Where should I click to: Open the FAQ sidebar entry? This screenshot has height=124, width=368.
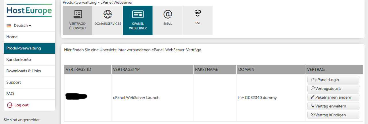tap(29, 94)
